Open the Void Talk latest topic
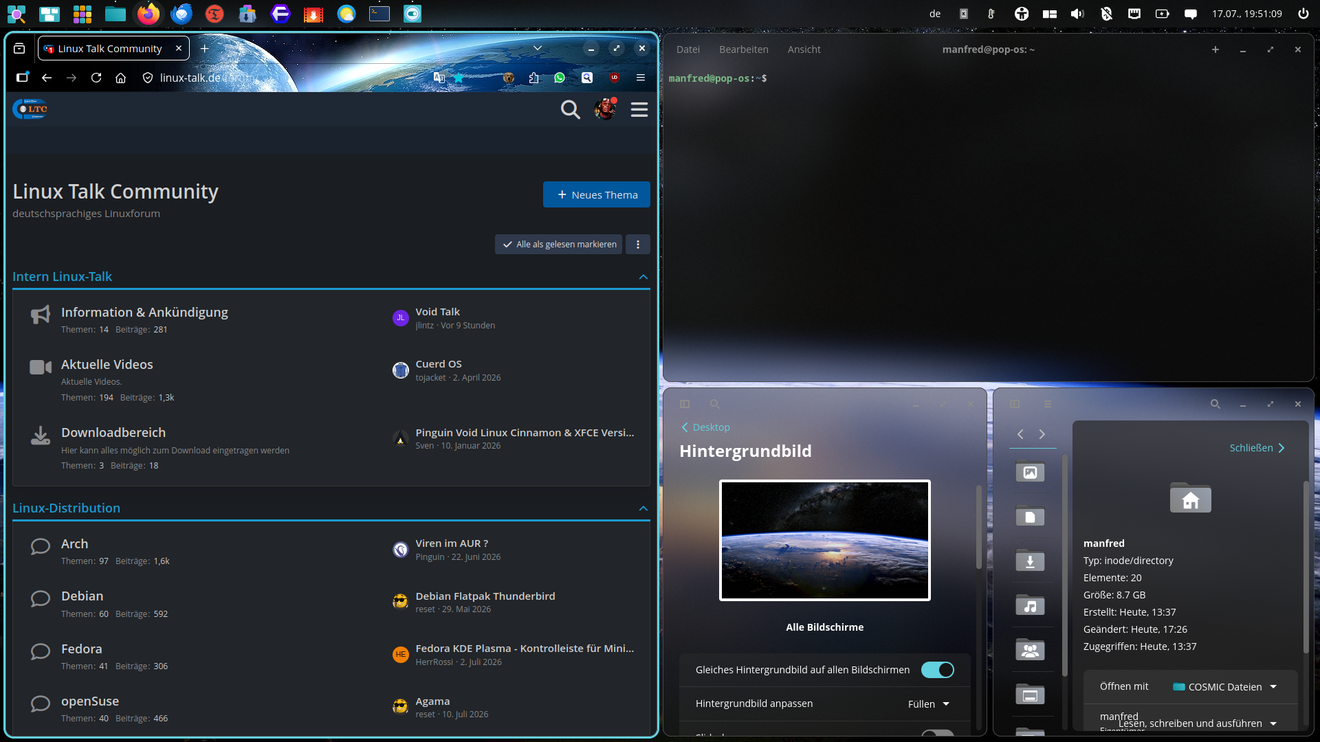 (x=437, y=312)
